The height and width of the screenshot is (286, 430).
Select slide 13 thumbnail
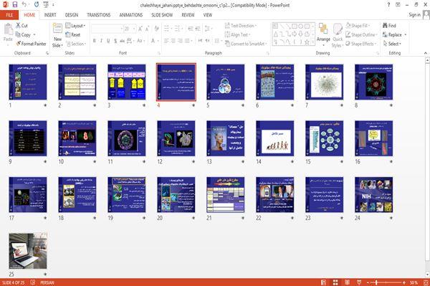tap(226, 138)
